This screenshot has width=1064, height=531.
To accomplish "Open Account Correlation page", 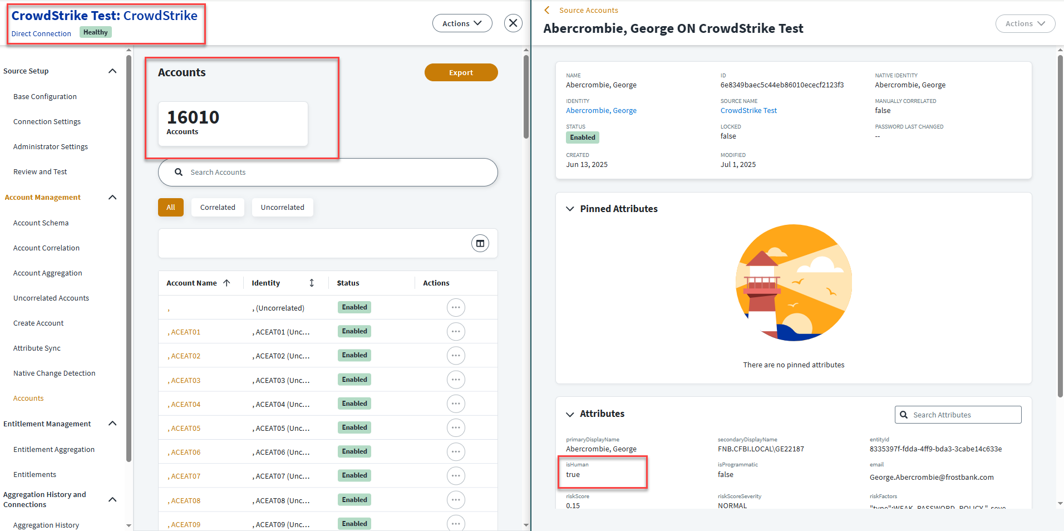I will tap(46, 248).
